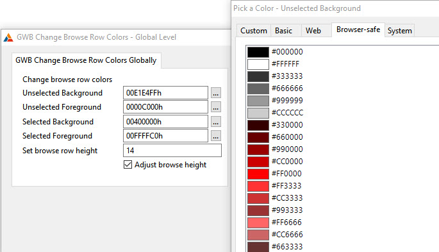Click the Change browse row colors heading
Image resolution: width=439 pixels, height=252 pixels.
tap(67, 80)
